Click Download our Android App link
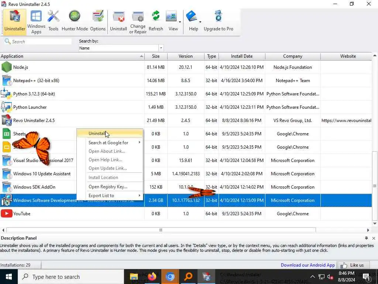This screenshot has height=284, width=378. click(307, 265)
